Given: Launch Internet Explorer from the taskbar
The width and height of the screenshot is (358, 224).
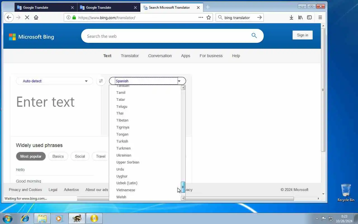Looking at the screenshot, I should [25, 218].
